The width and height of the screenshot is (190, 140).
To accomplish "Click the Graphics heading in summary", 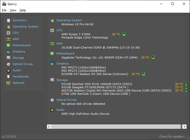I will click(x=62, y=63).
